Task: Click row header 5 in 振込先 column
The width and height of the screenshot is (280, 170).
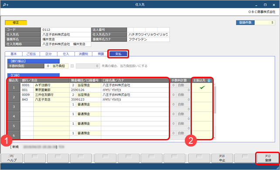Action: tap(14, 126)
